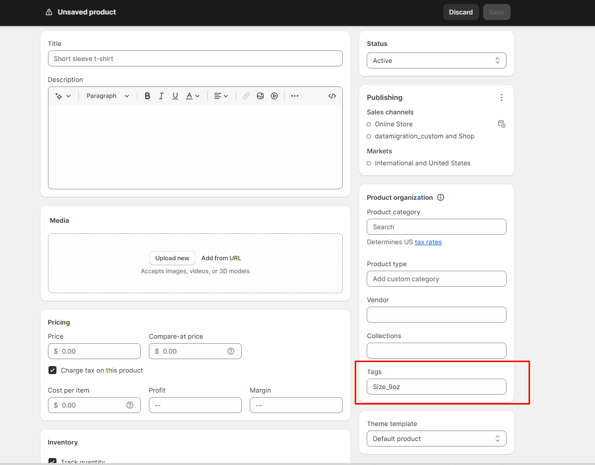Open the AI magic text generator icon

click(x=59, y=96)
